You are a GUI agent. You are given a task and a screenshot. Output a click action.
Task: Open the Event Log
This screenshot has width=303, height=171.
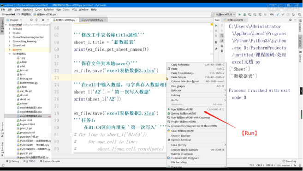(x=290, y=161)
